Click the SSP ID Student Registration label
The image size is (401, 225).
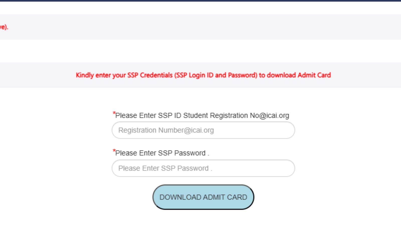[x=202, y=115]
